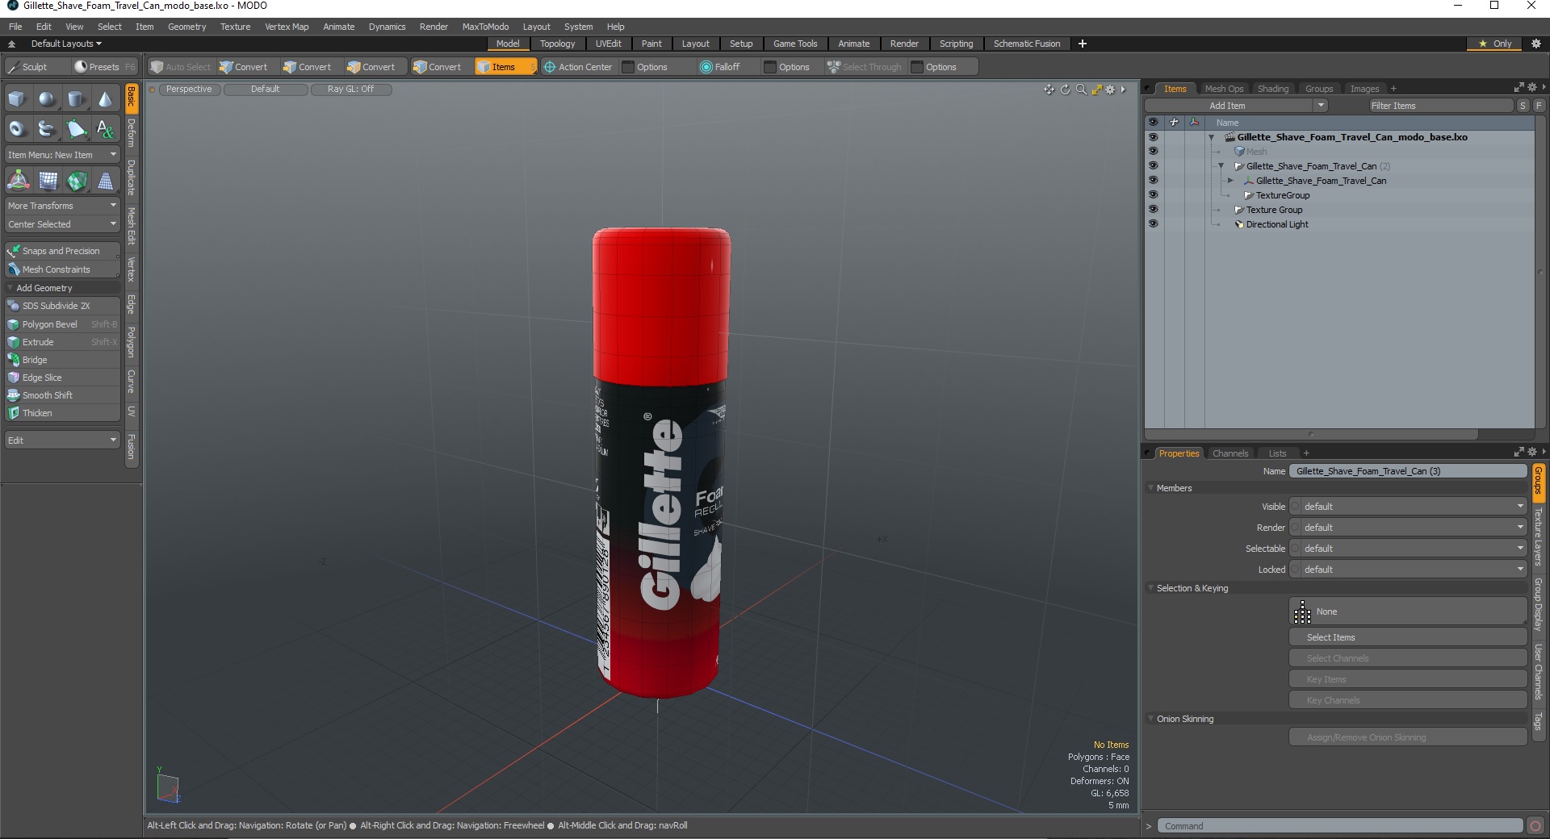Click the Smooth Shift tool
The height and width of the screenshot is (839, 1550).
click(x=63, y=395)
